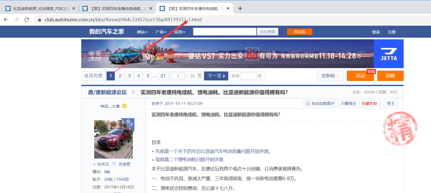Open the author's 26帖 posts link
This screenshot has width=431, height=193.
click(108, 179)
